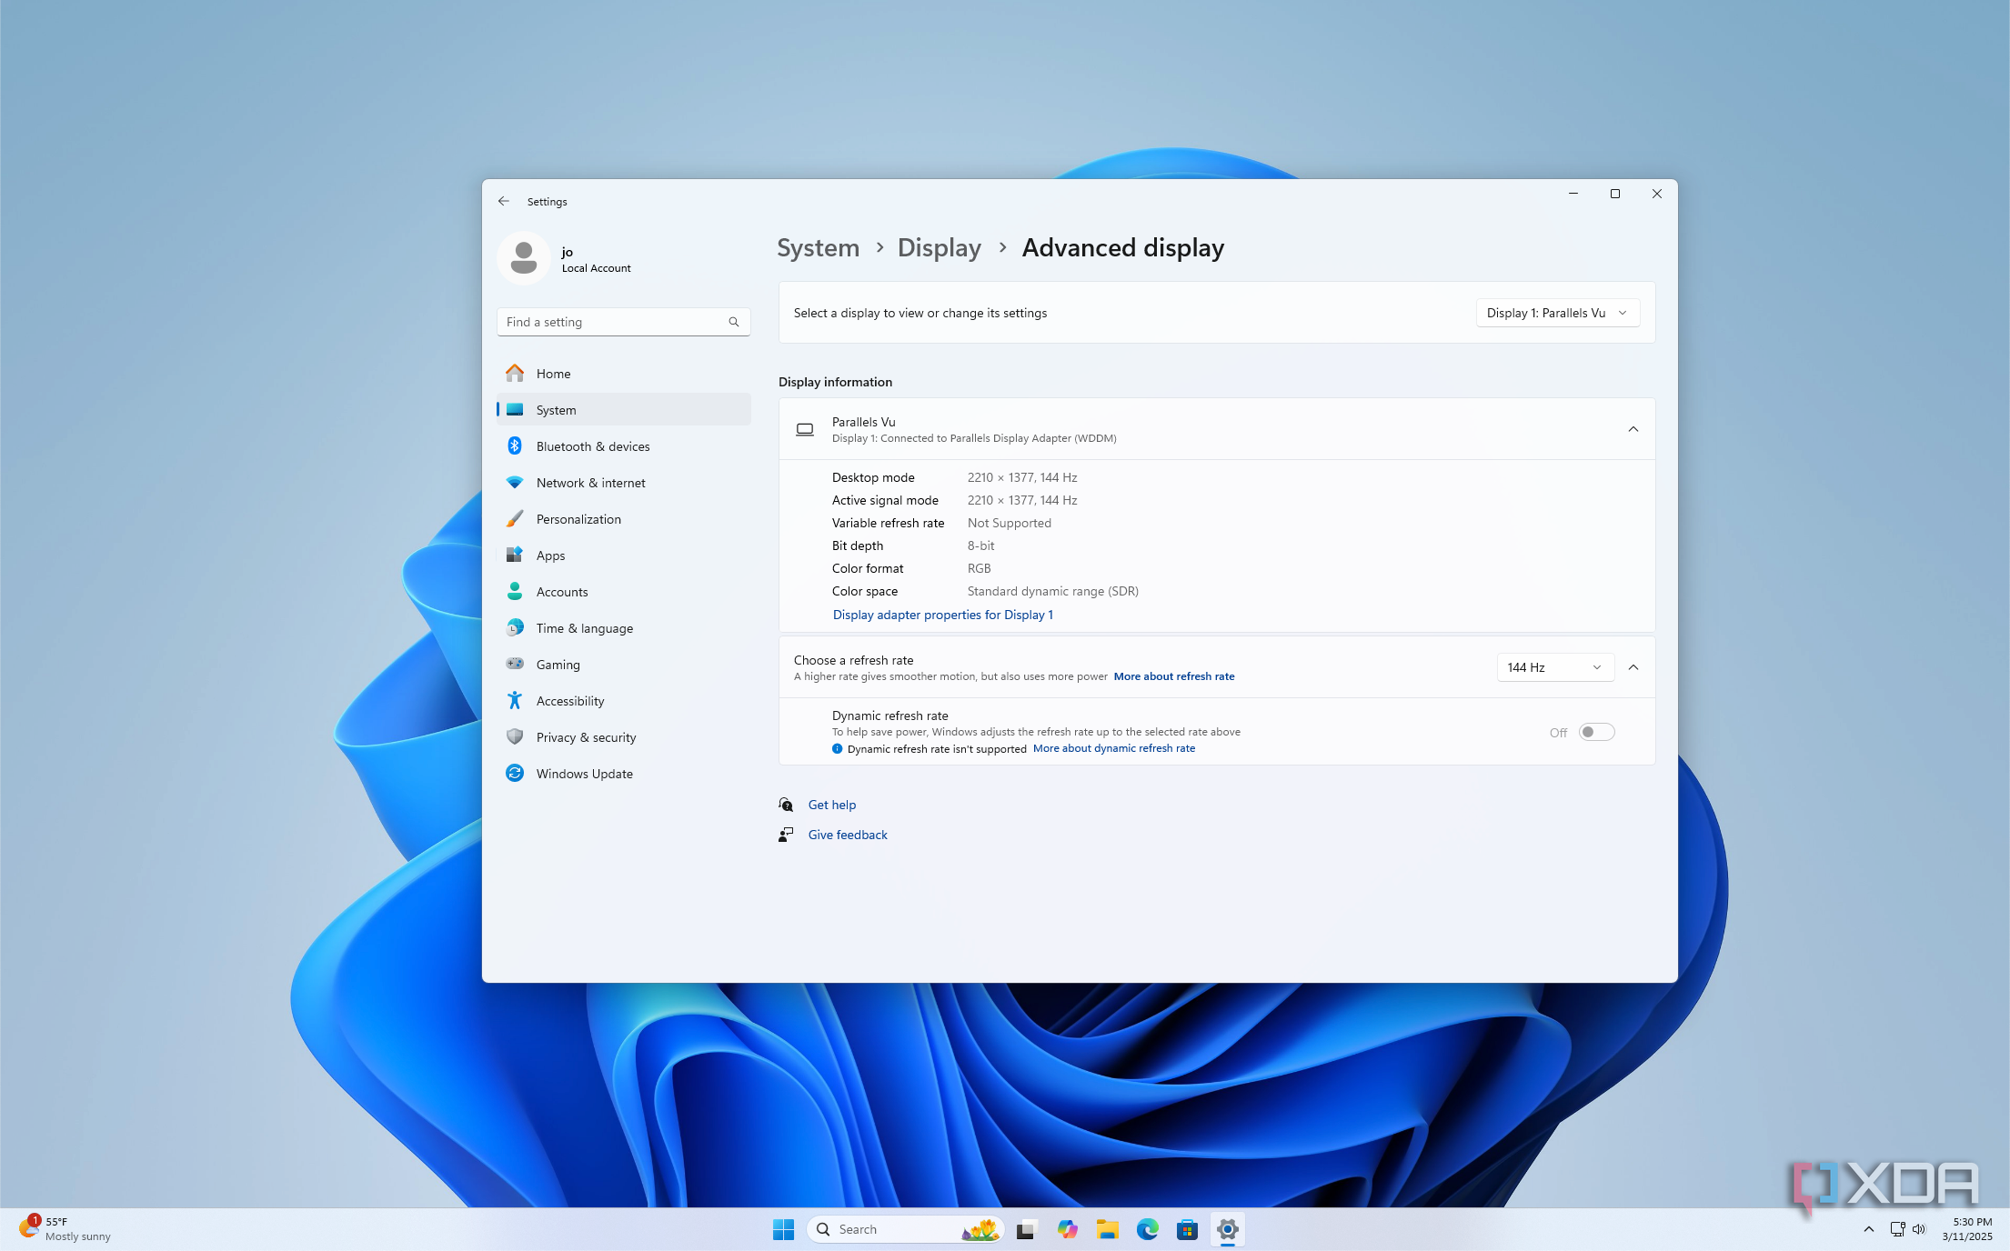Select Bluetooth & devices in sidebar

pos(624,446)
